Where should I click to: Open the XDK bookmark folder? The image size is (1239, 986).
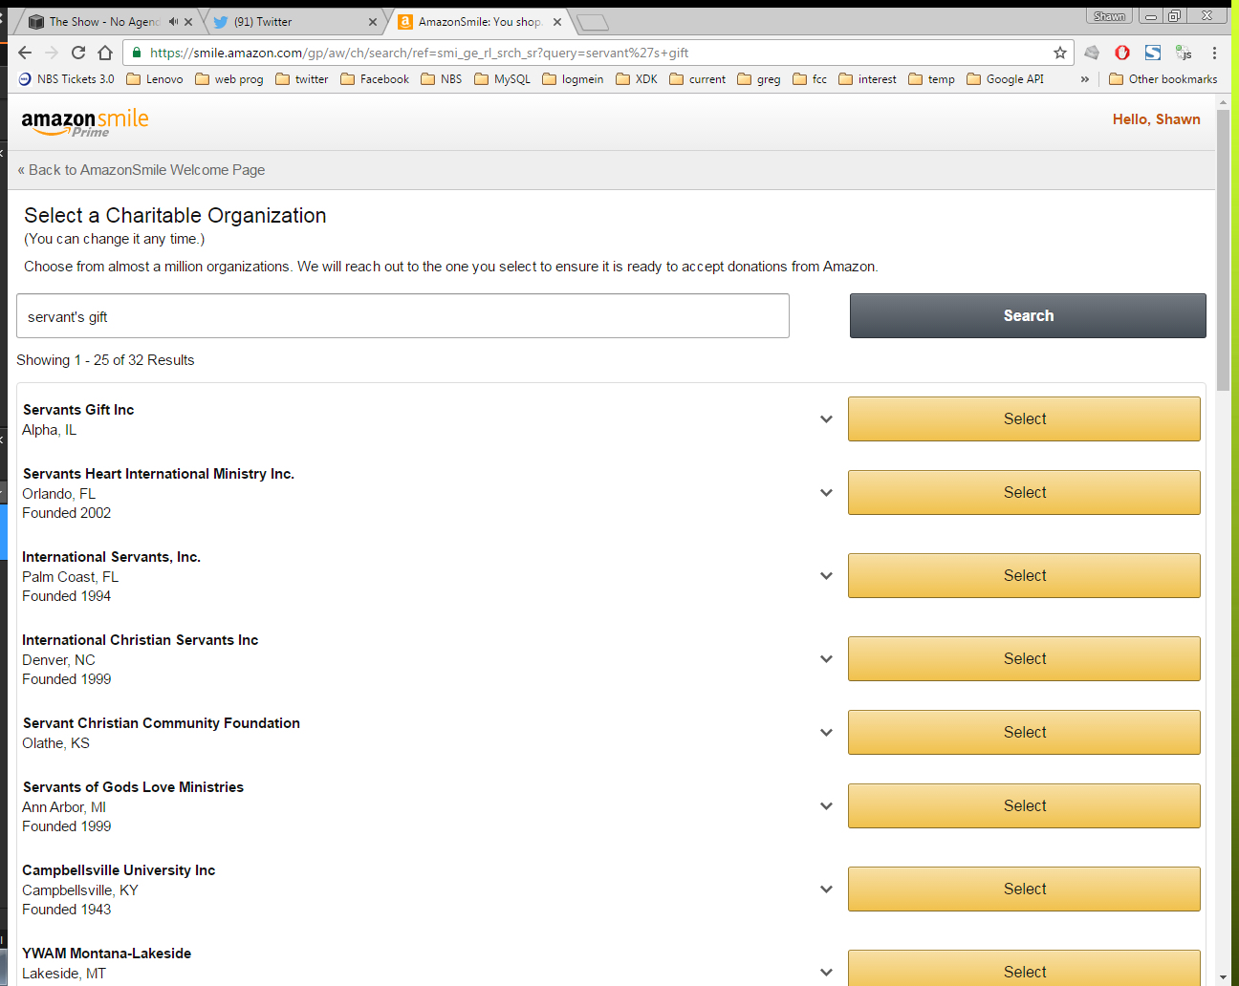coord(637,79)
